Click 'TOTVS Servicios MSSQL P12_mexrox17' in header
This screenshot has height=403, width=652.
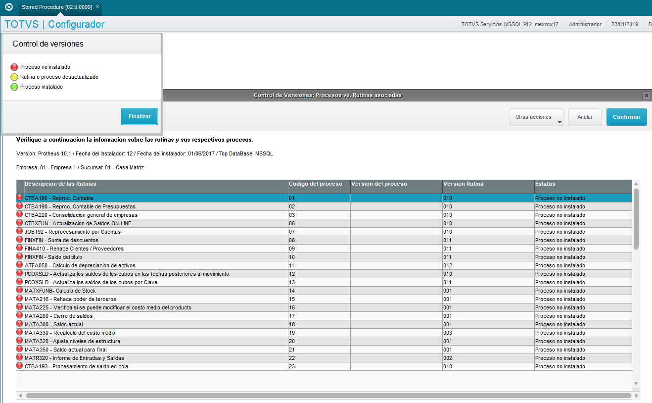tap(510, 24)
